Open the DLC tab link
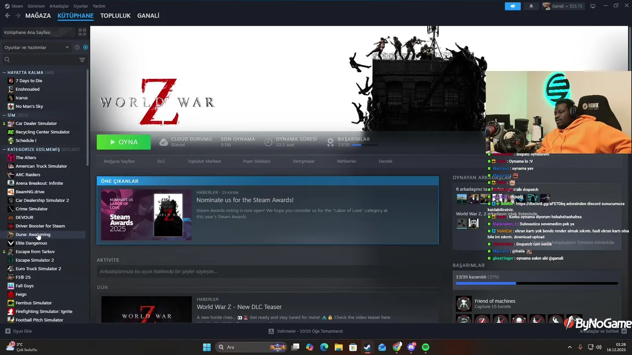Viewport: 632px width, 355px height. (x=161, y=161)
